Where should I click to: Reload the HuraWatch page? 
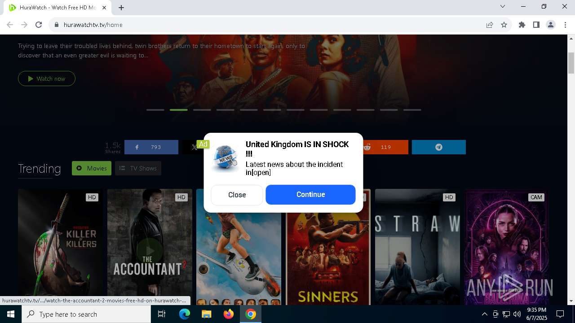(39, 25)
